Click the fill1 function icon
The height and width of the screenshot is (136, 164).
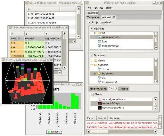(99, 78)
